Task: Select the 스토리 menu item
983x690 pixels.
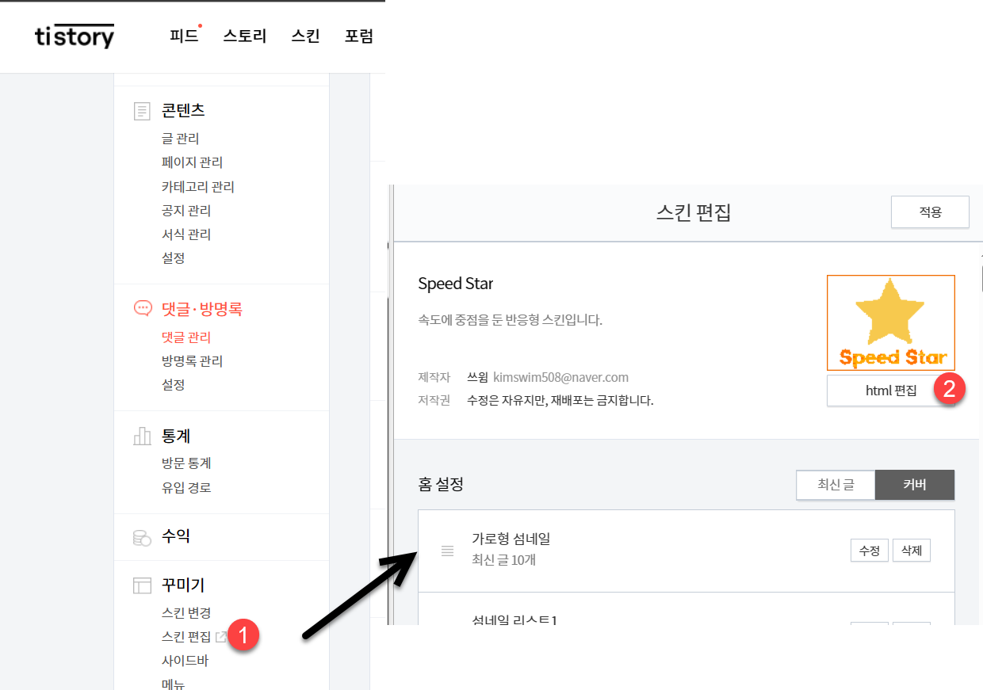Action: coord(244,36)
